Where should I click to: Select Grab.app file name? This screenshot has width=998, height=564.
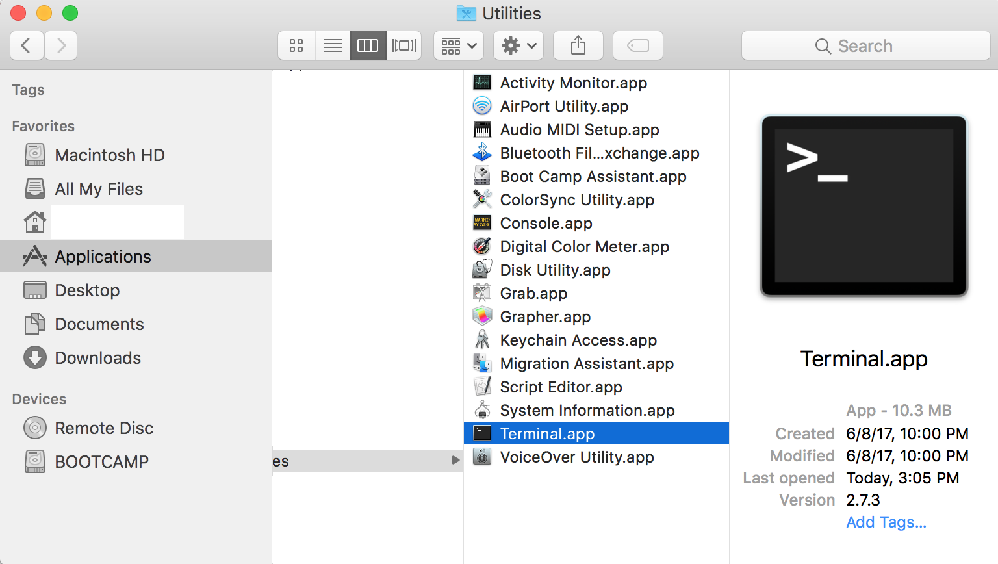[x=533, y=294]
